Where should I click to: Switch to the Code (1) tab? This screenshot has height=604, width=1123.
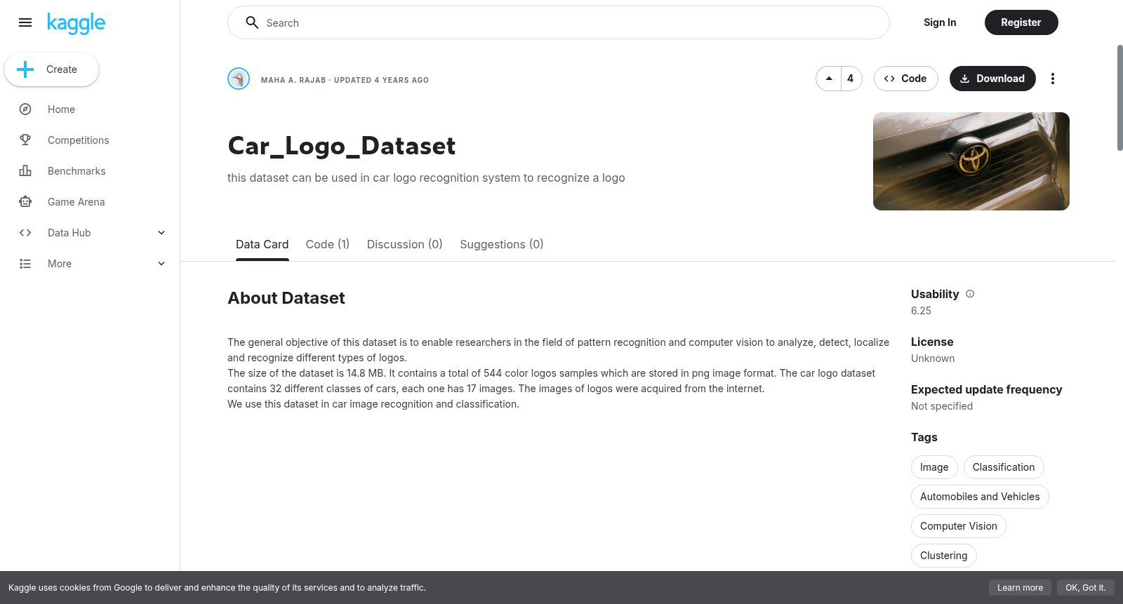pyautogui.click(x=328, y=244)
